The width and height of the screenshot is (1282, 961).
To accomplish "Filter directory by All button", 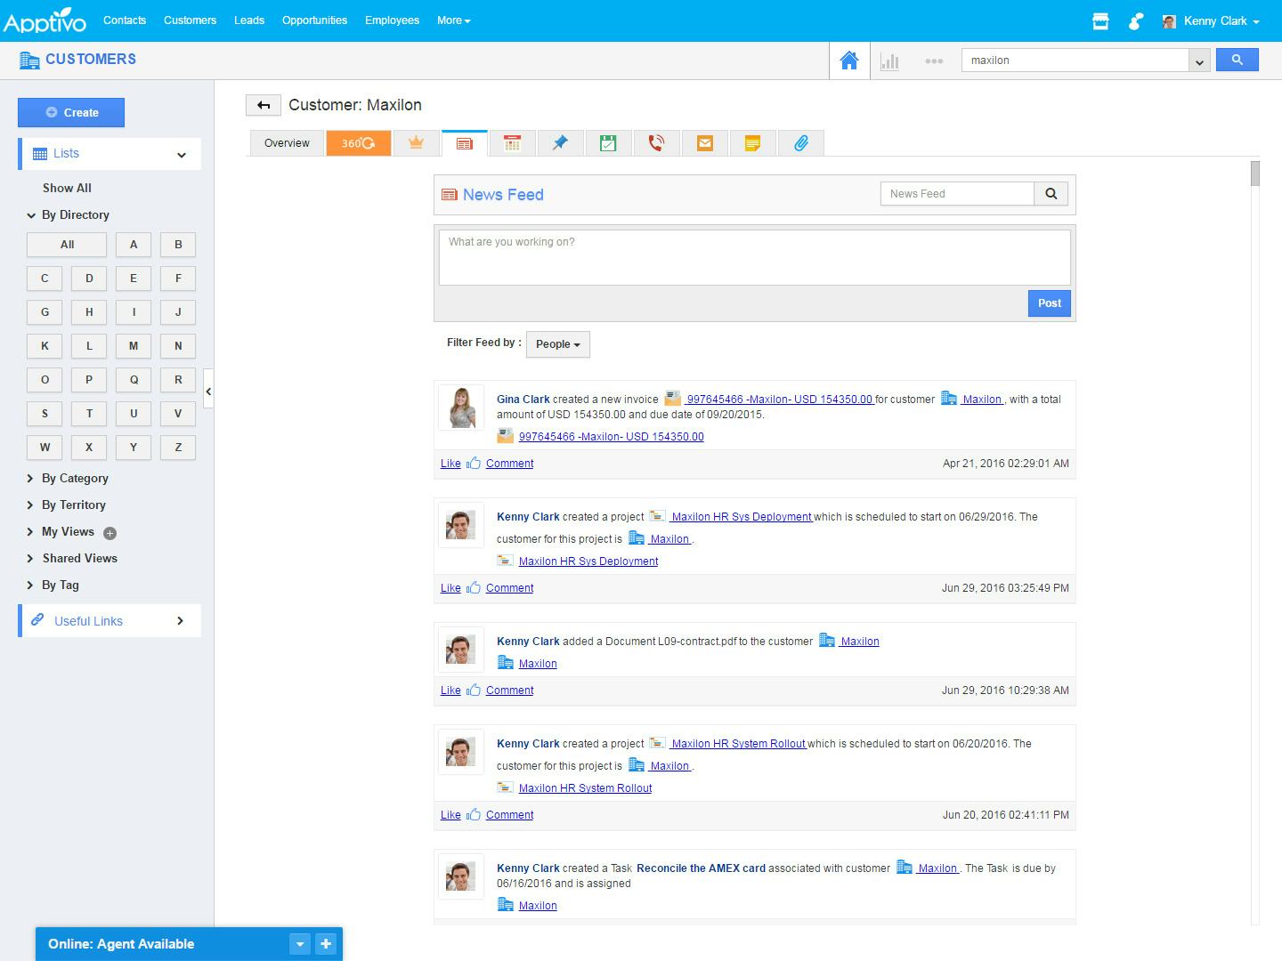I will pos(67,245).
